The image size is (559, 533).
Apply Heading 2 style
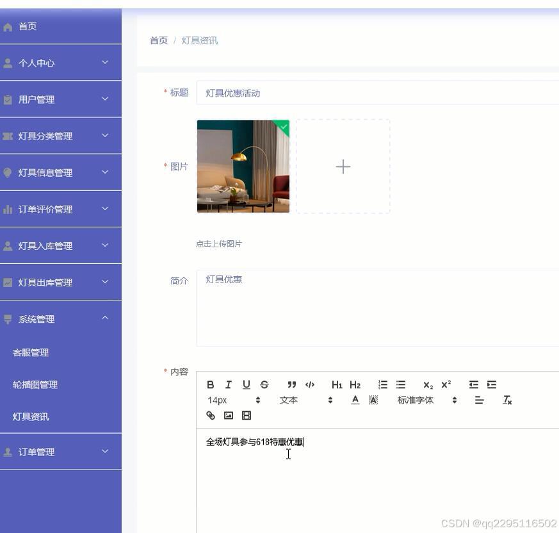click(355, 384)
